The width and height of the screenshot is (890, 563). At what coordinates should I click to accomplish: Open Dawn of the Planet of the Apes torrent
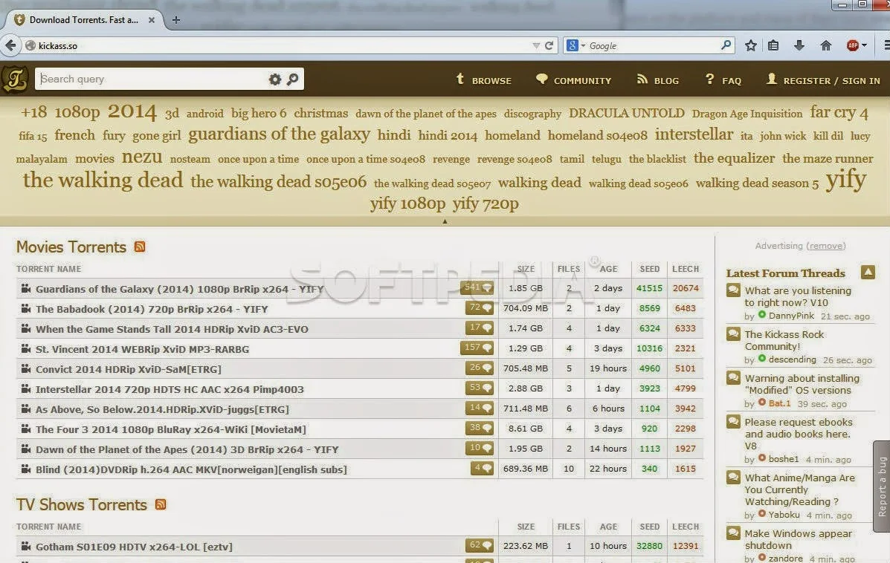(x=187, y=449)
